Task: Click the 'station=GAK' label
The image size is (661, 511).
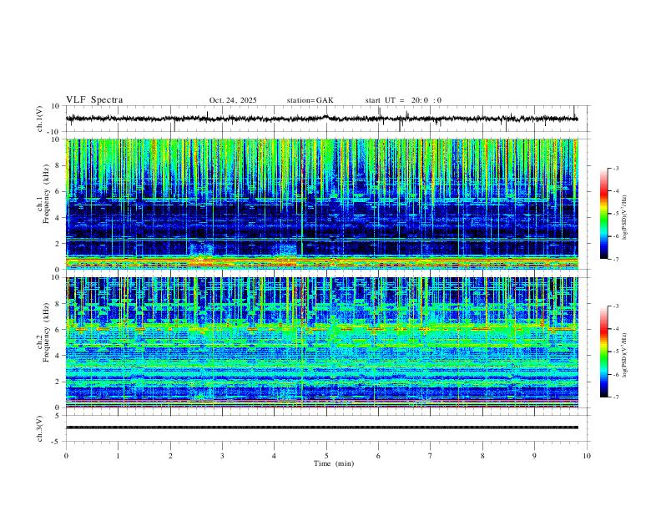Action: click(310, 100)
